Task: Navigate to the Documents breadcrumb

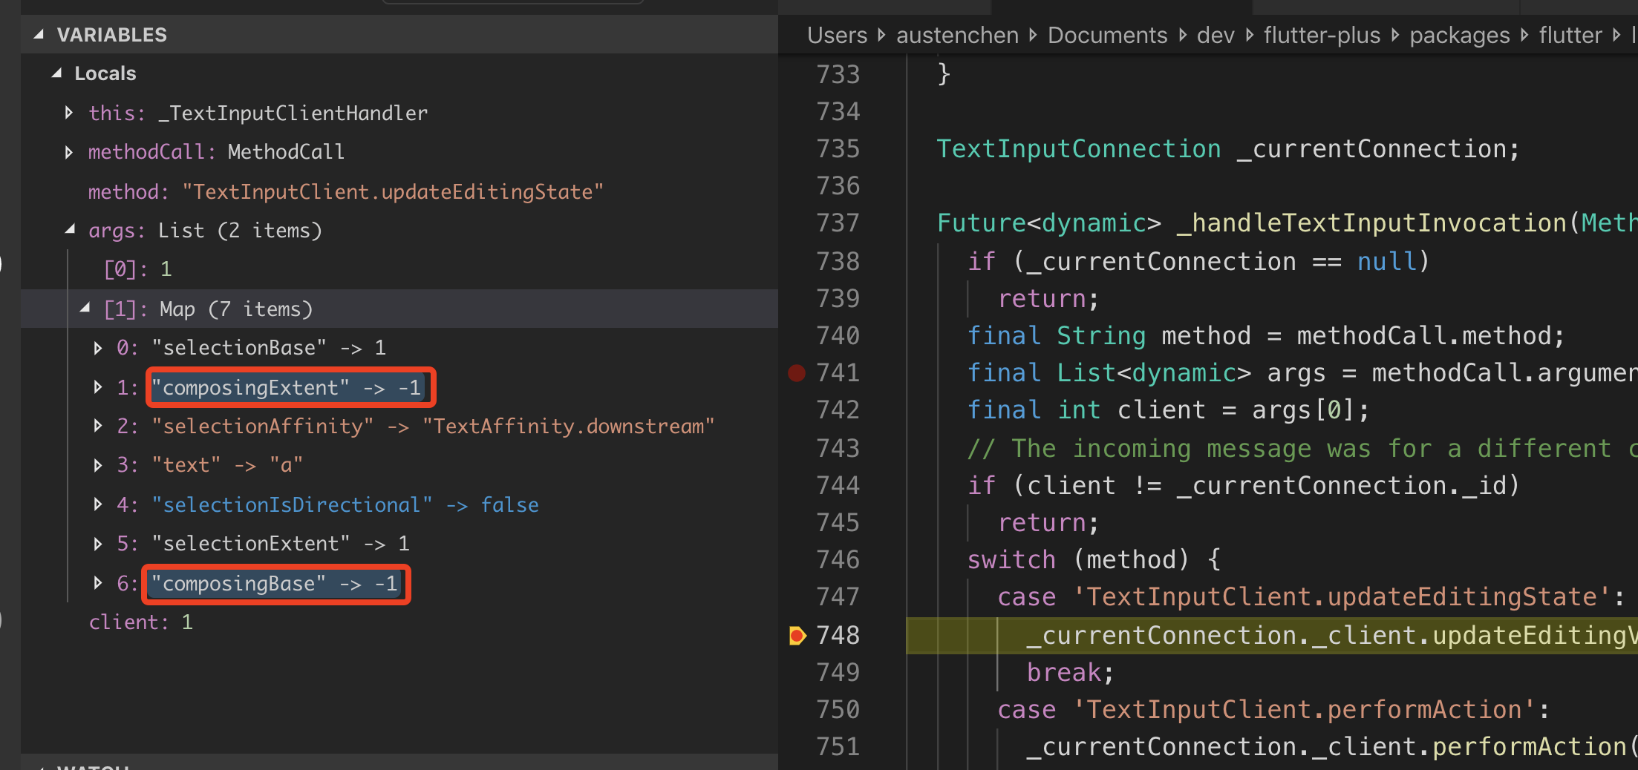Action: [1107, 34]
